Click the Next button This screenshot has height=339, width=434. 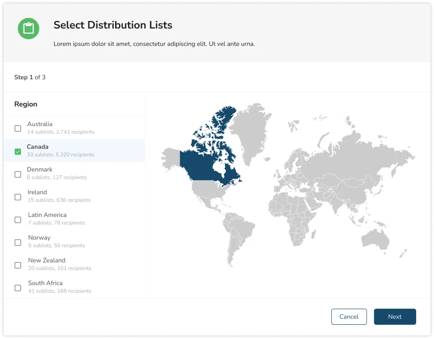(x=395, y=316)
